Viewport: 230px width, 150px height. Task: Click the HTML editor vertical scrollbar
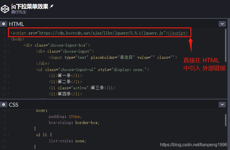coord(226,45)
